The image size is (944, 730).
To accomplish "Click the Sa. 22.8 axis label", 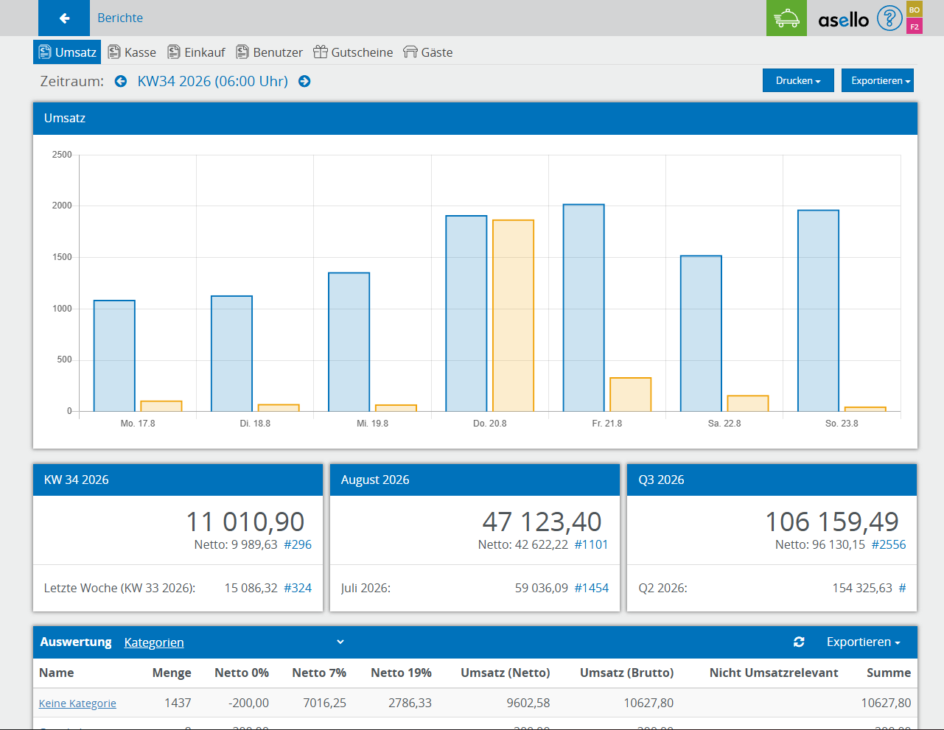I will pos(724,424).
